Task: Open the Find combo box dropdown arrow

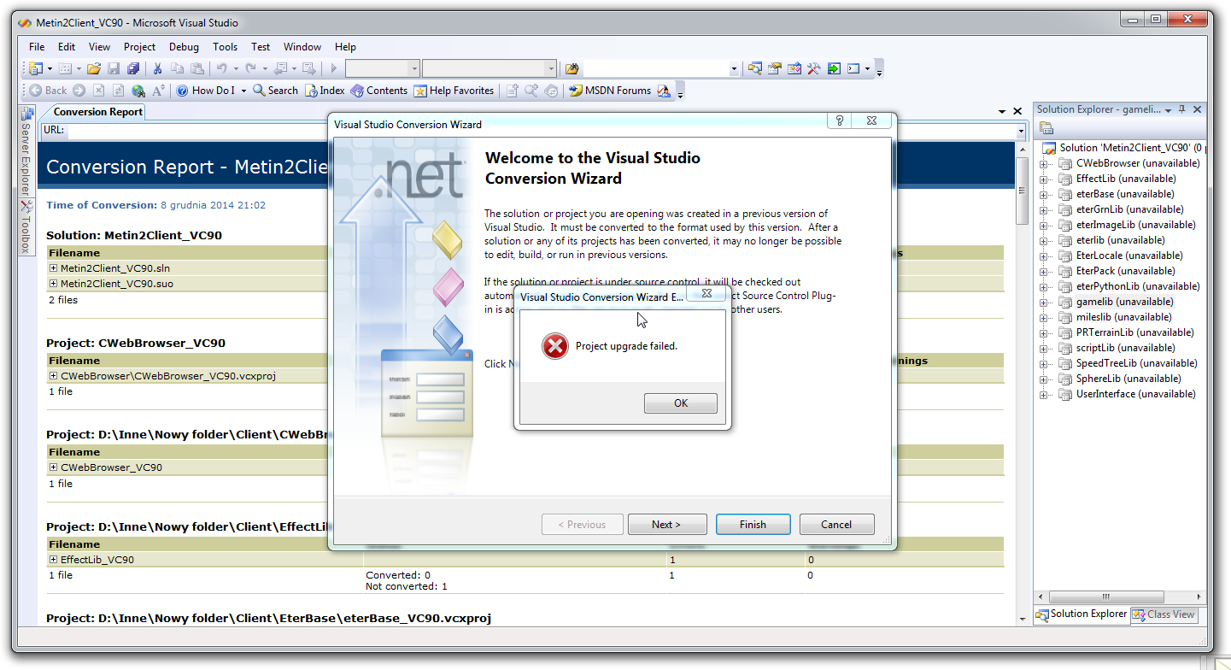Action: (x=734, y=68)
